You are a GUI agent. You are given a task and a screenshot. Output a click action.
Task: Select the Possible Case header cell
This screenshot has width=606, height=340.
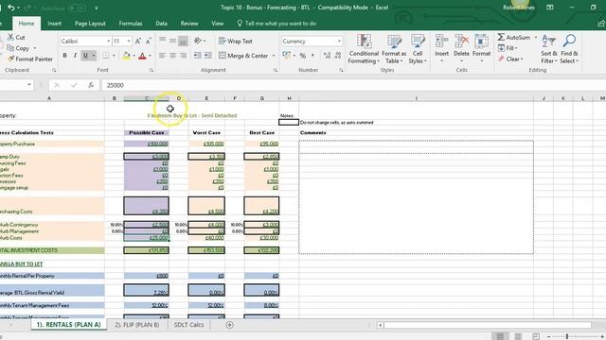click(146, 132)
